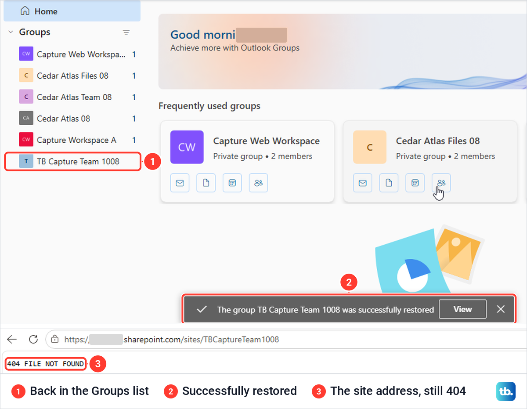Reload the browser page
Screen dimensions: 527x409
click(33, 339)
